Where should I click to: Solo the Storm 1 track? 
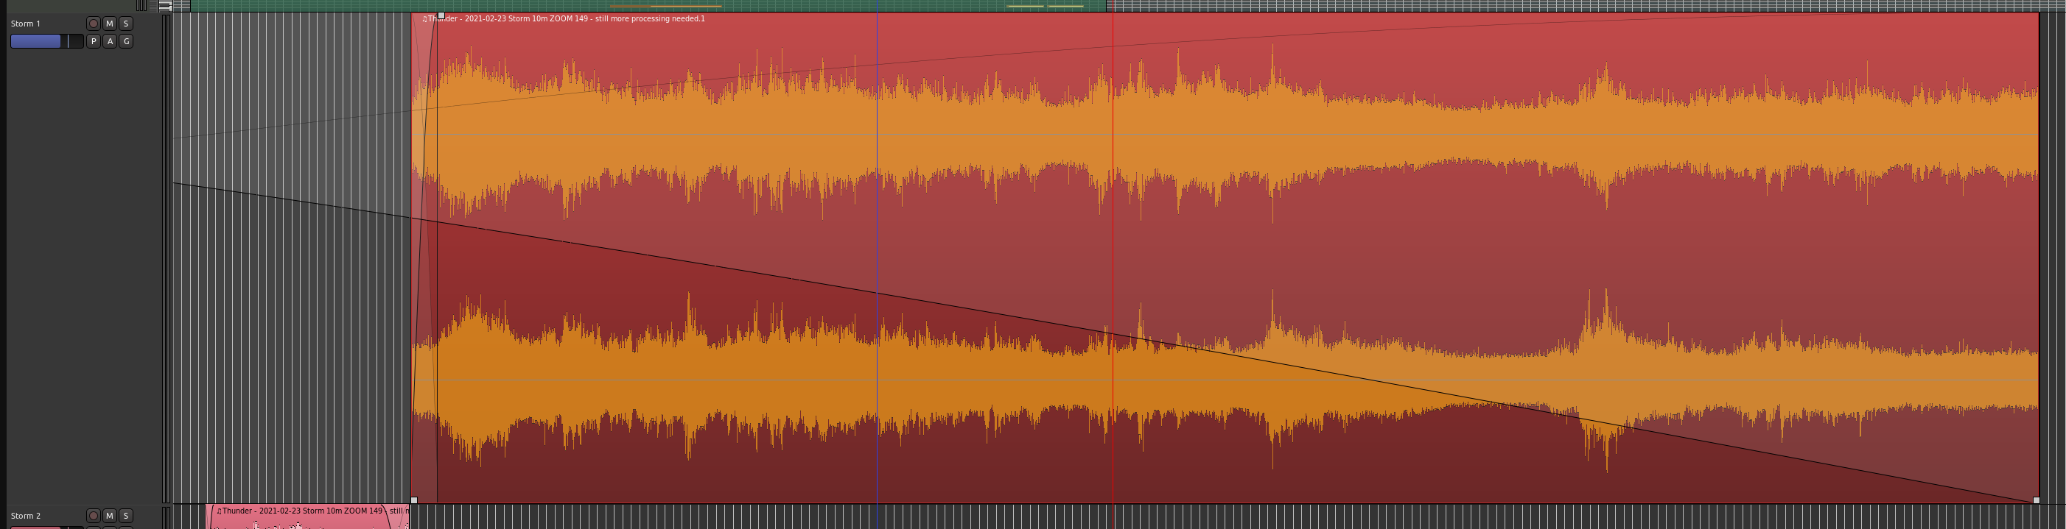click(x=126, y=24)
